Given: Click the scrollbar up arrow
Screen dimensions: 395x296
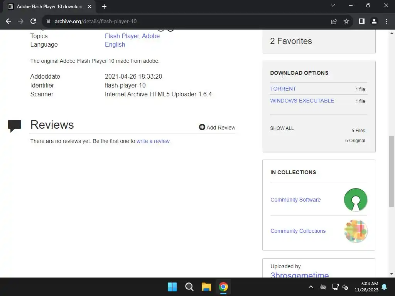Looking at the screenshot, I should (392, 33).
